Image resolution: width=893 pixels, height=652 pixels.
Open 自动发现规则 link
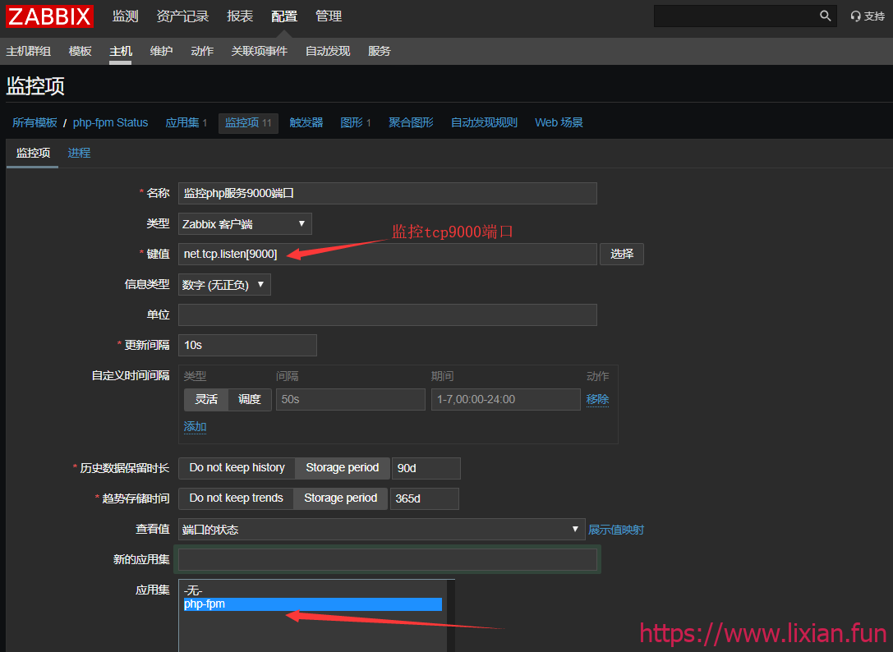[484, 122]
